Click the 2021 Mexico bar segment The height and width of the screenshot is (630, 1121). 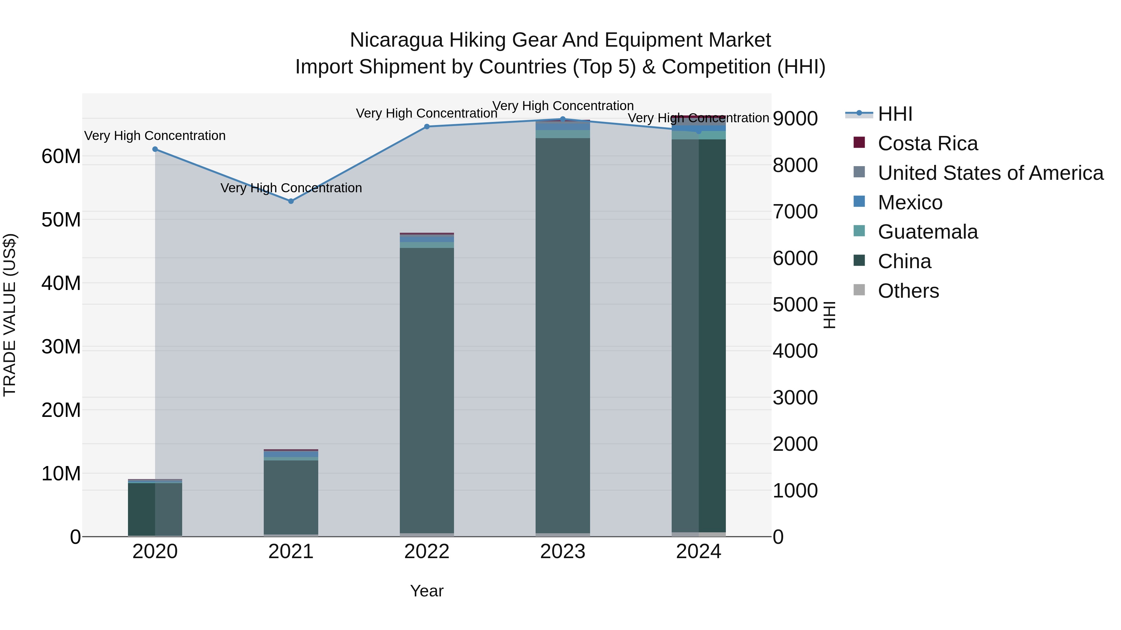(x=291, y=454)
